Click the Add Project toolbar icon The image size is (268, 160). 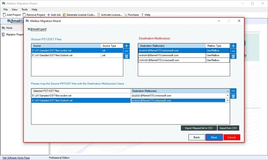(12, 15)
